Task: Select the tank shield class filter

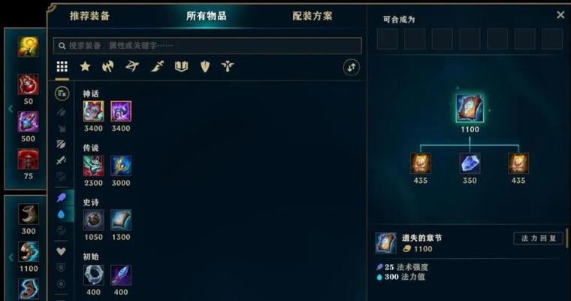Action: pyautogui.click(x=205, y=66)
